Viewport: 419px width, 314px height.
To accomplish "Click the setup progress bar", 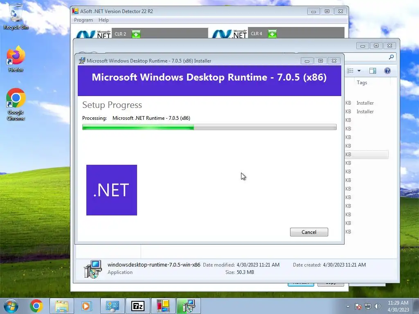I will pos(209,127).
